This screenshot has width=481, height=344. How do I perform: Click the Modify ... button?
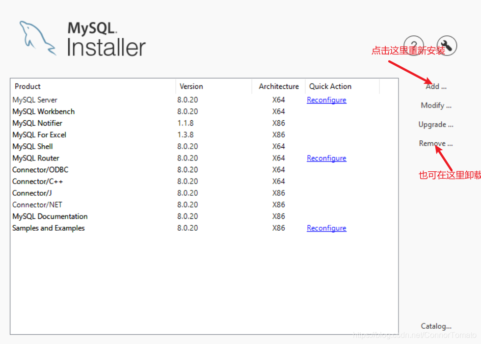click(436, 106)
